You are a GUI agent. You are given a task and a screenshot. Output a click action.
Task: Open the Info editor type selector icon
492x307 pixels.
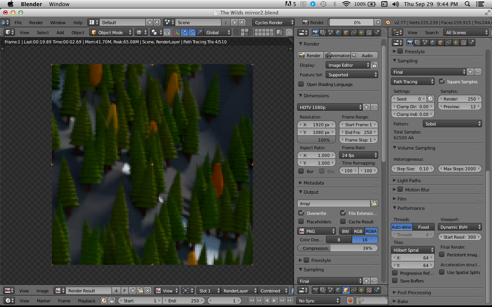coord(5,23)
